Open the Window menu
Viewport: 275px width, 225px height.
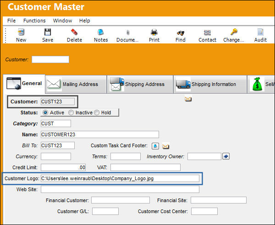pyautogui.click(x=63, y=21)
